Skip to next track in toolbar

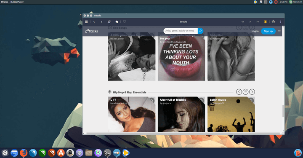click(x=258, y=22)
